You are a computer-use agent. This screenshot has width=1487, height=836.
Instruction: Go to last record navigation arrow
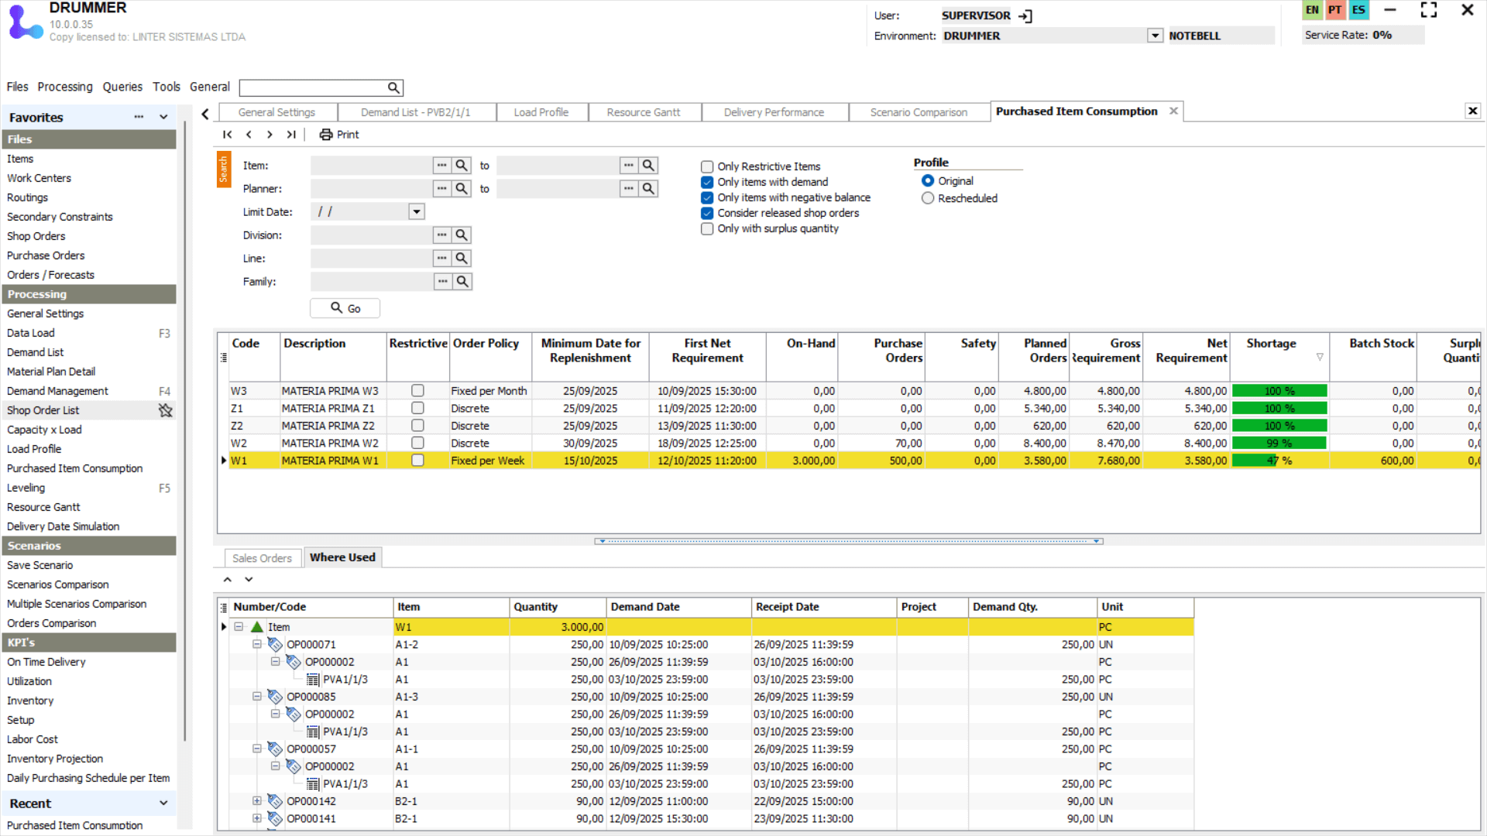tap(291, 135)
